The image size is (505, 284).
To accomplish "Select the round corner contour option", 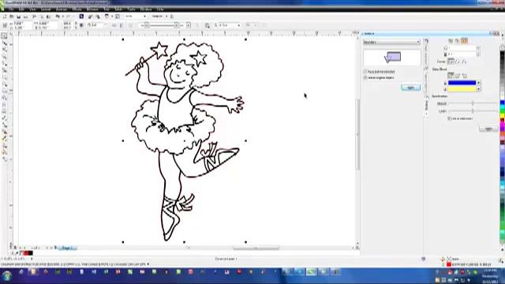I will tap(458, 62).
